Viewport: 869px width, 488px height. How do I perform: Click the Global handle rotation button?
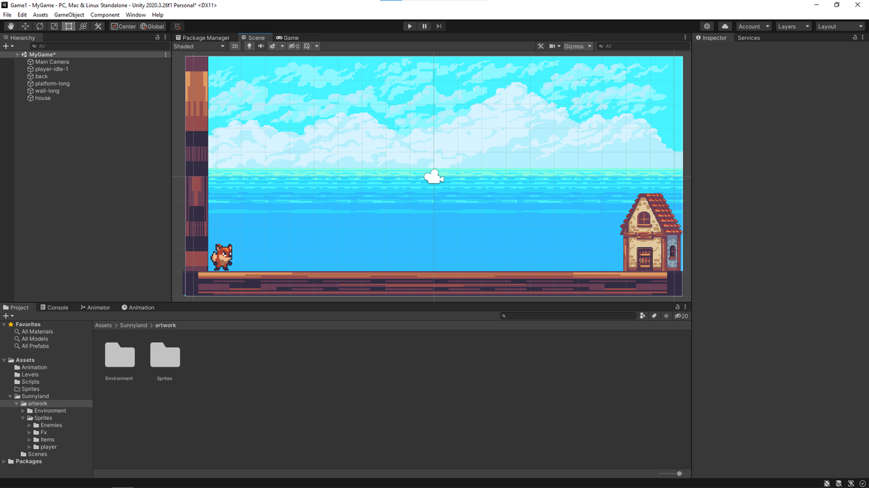click(152, 26)
